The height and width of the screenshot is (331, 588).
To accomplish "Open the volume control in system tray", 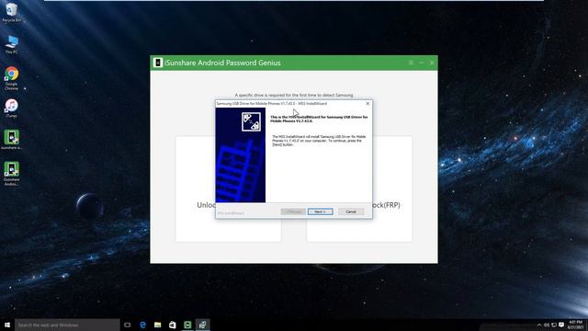I will click(x=547, y=325).
